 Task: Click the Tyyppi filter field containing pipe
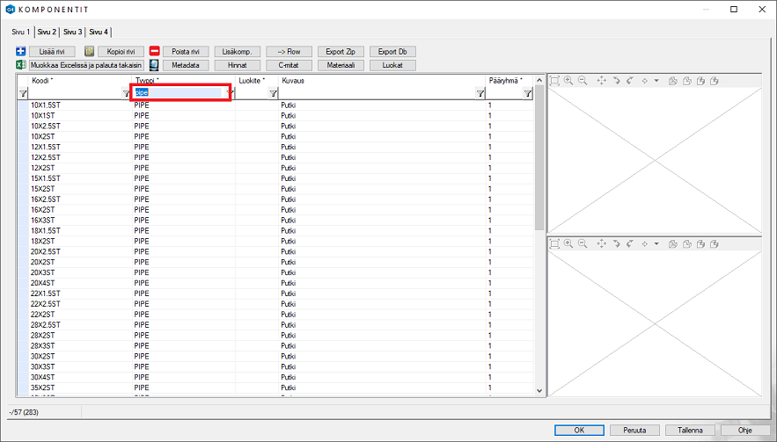click(177, 92)
